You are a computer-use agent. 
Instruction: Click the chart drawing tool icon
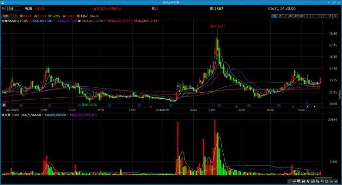[294, 181]
